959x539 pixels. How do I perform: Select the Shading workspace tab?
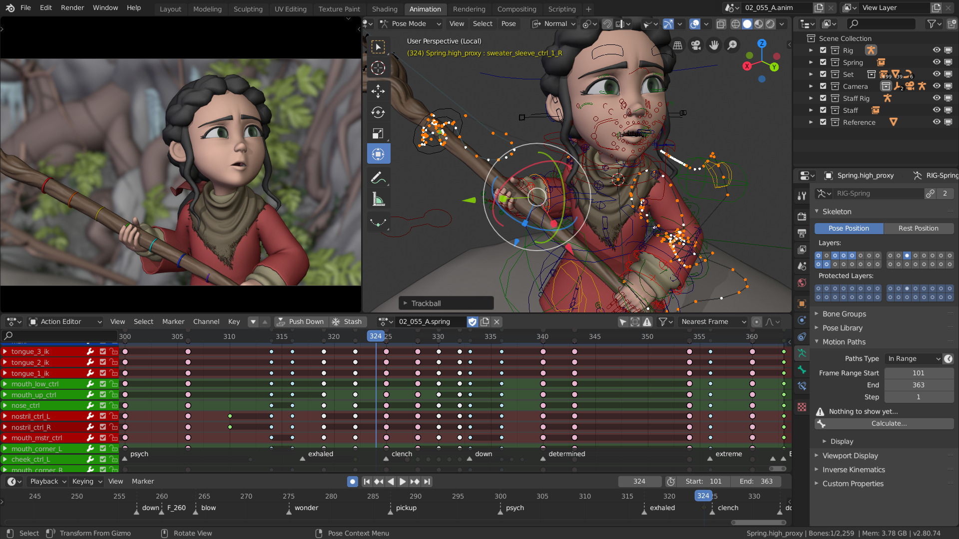pyautogui.click(x=385, y=8)
